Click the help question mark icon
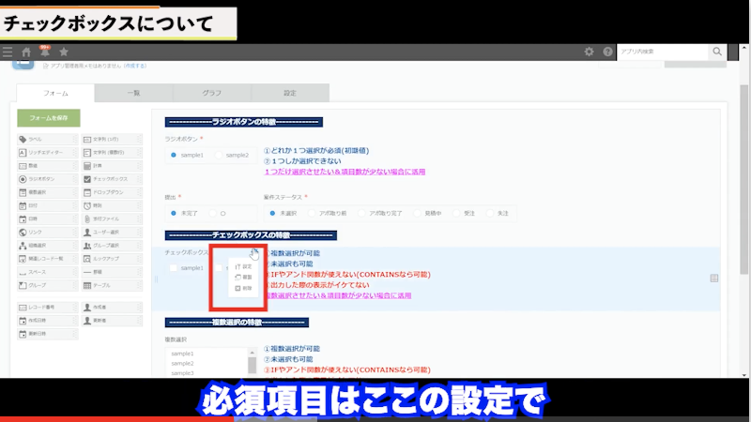This screenshot has height=422, width=751. pyautogui.click(x=607, y=53)
